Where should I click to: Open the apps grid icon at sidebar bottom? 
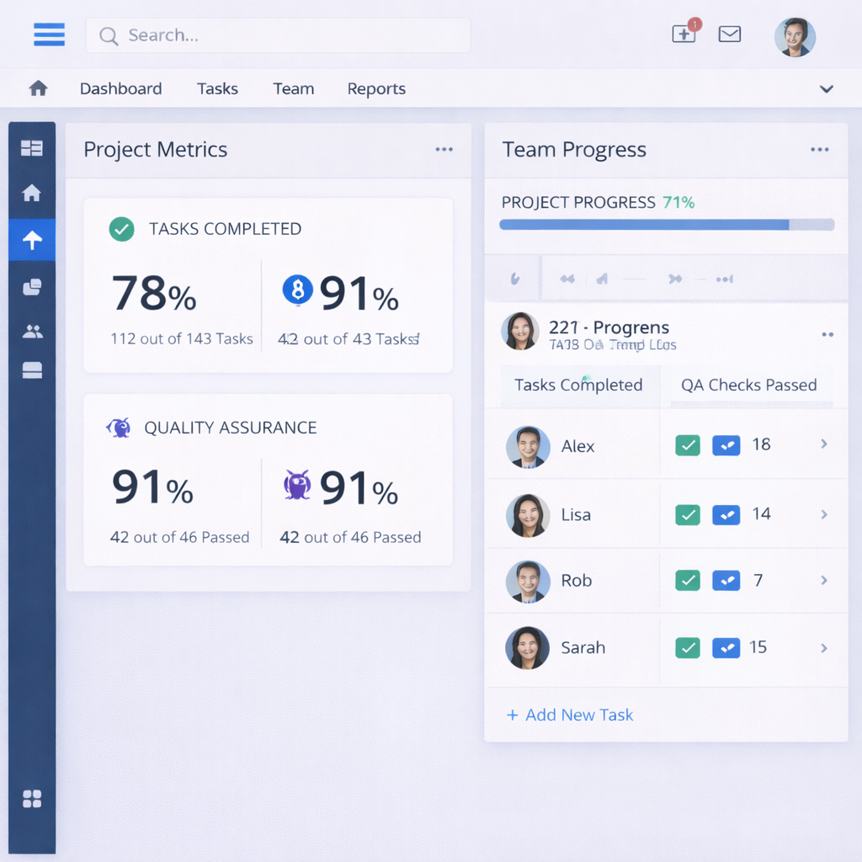32,798
